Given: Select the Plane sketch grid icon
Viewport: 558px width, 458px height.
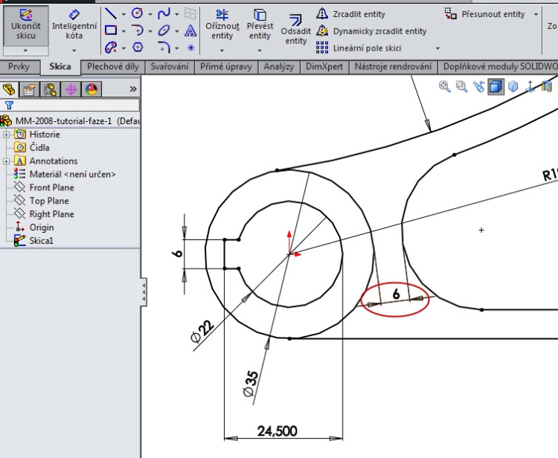Looking at the screenshot, I should (x=190, y=13).
